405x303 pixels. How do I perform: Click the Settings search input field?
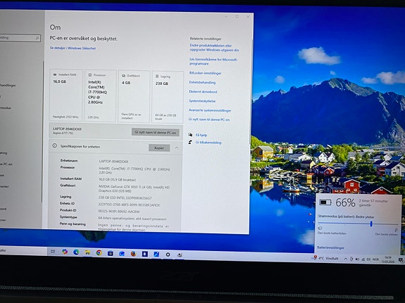coord(20,38)
